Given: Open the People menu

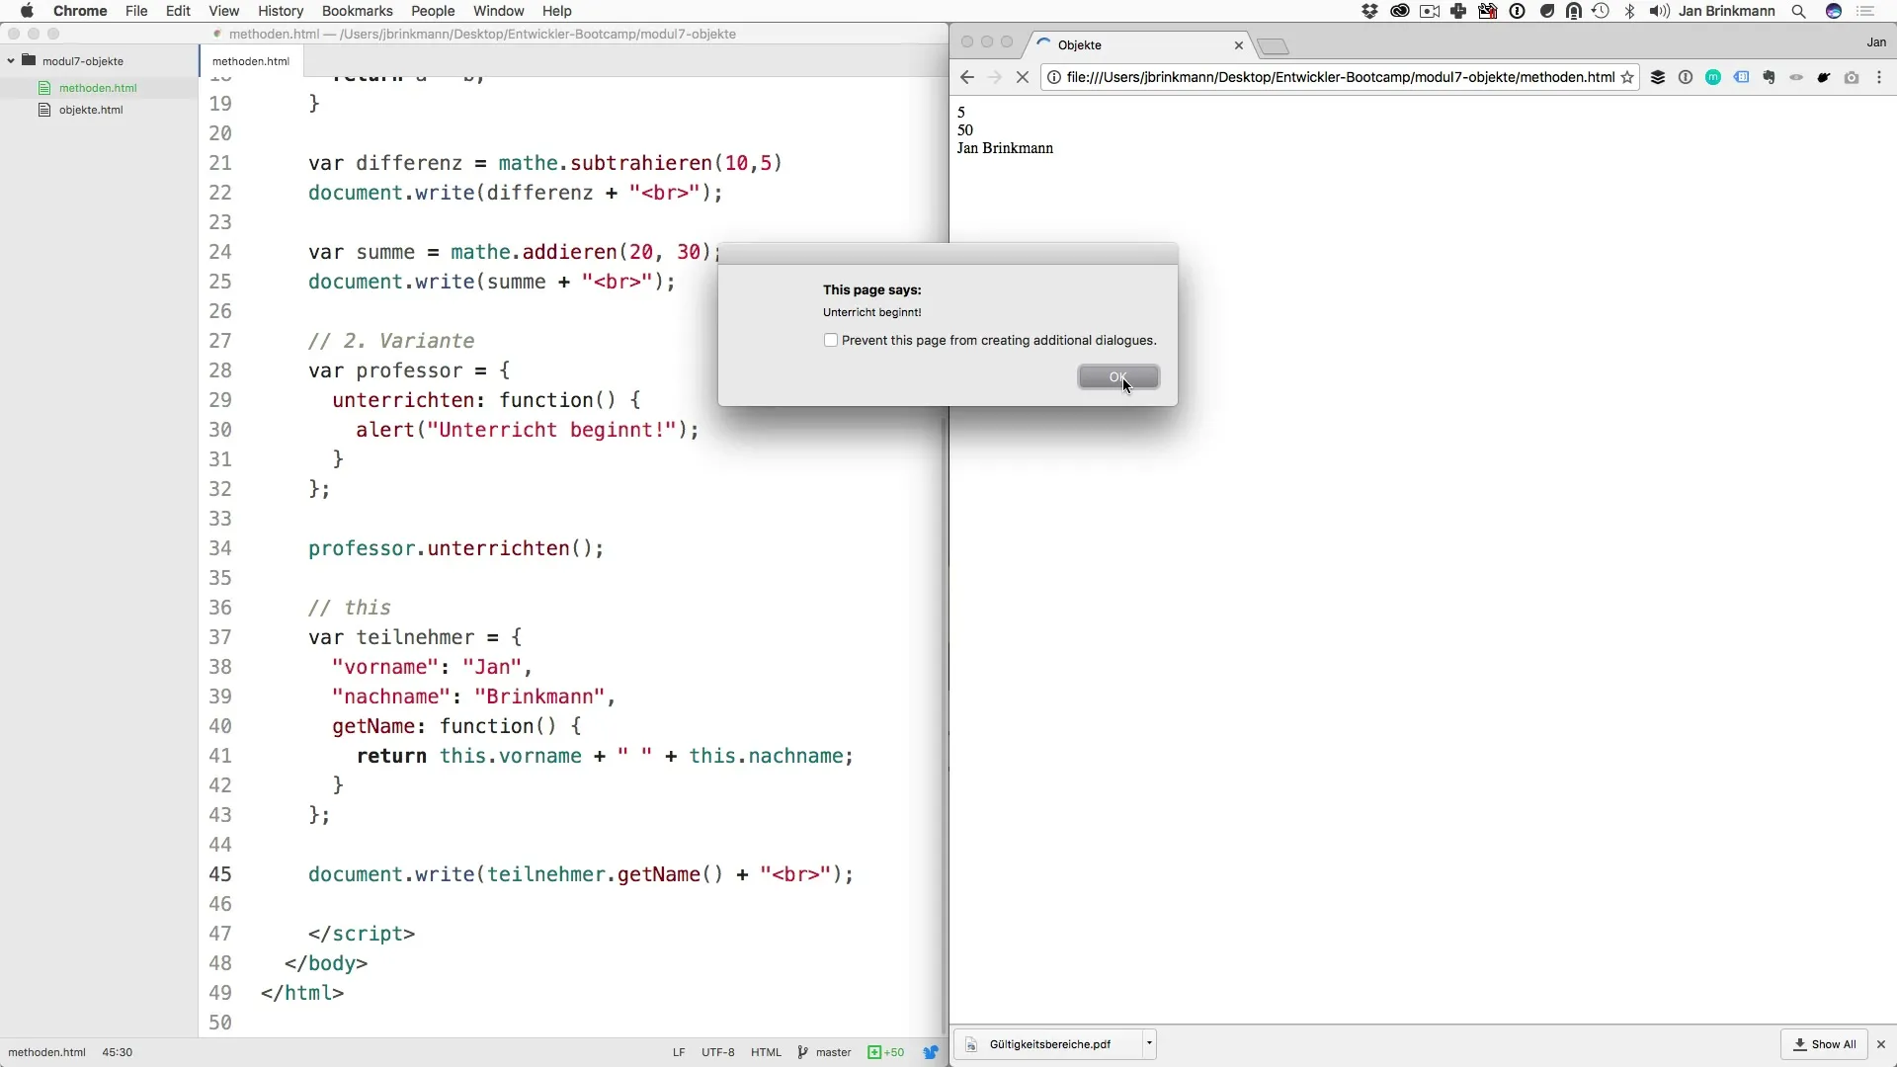Looking at the screenshot, I should [x=433, y=11].
